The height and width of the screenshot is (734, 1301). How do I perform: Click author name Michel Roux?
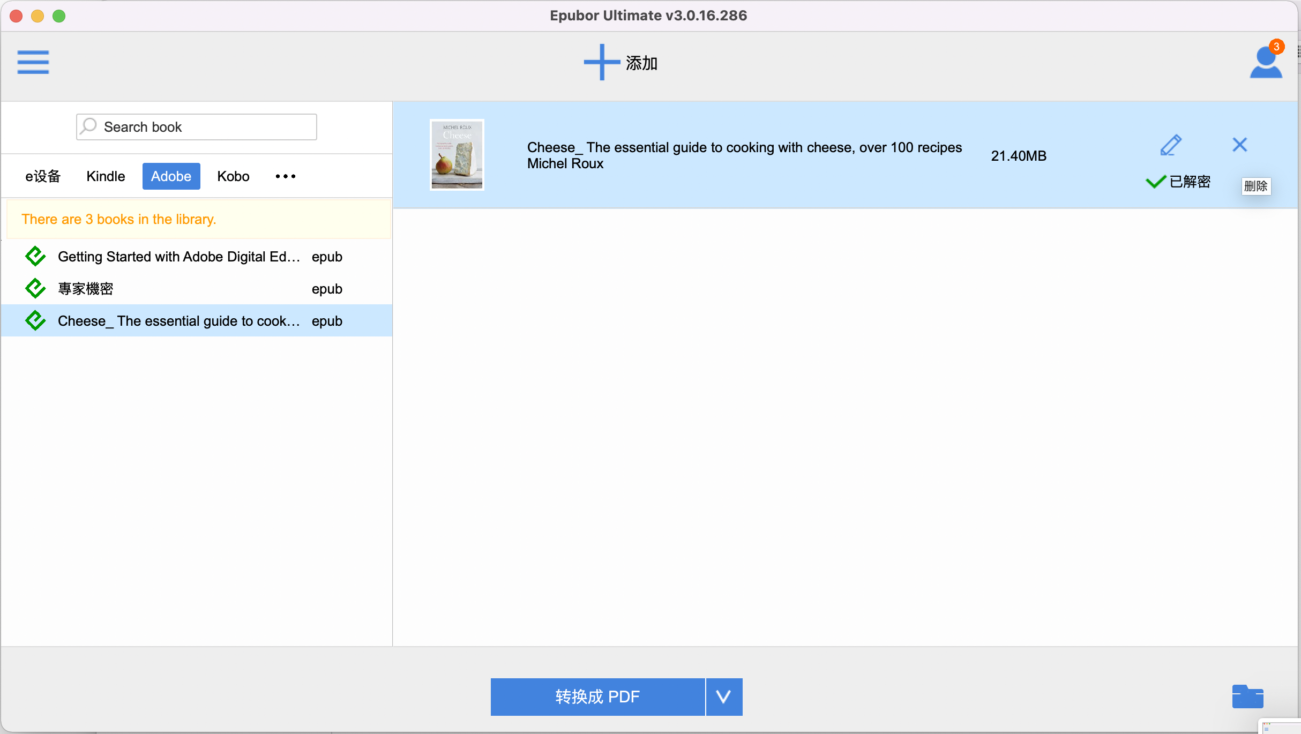(x=565, y=163)
